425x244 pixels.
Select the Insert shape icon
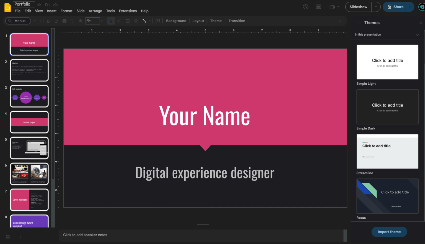(x=136, y=21)
